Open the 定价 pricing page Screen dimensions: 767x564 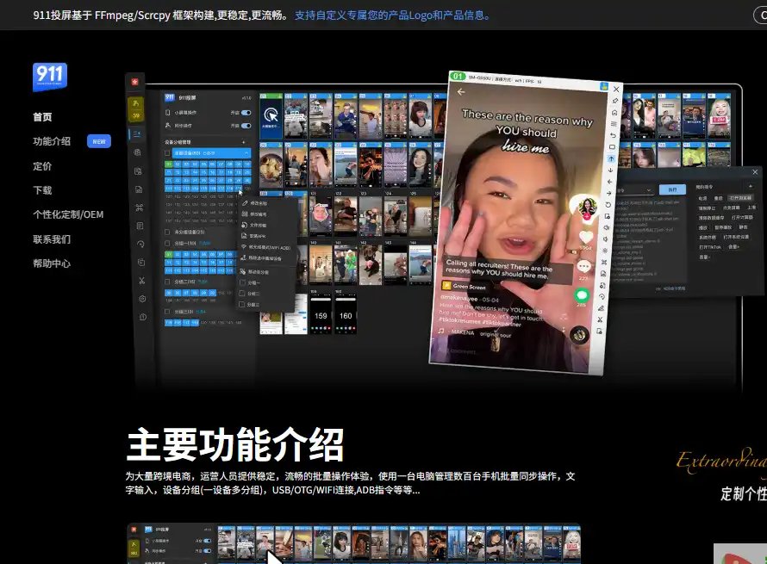[x=42, y=166]
